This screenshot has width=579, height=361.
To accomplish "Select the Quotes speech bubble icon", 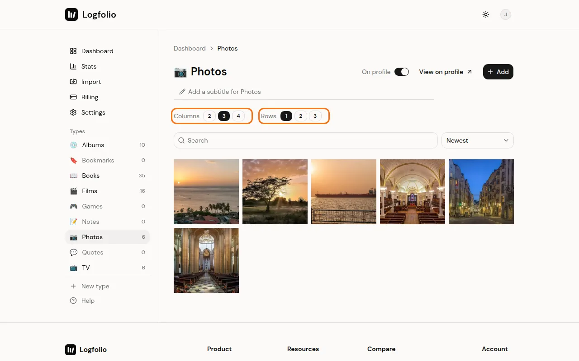I will tap(73, 252).
